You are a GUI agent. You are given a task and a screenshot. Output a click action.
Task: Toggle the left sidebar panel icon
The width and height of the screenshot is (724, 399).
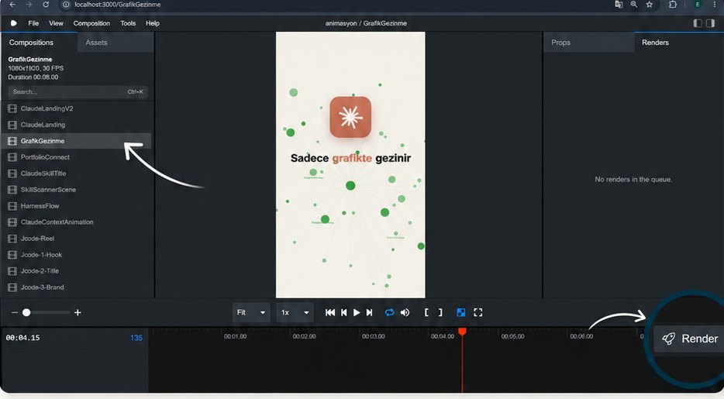698,23
